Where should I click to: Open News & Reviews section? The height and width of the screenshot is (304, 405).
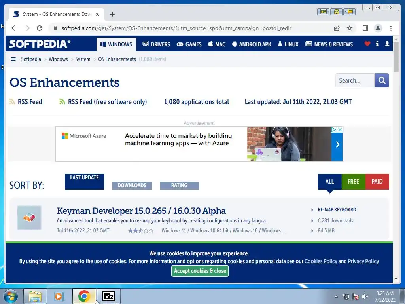pyautogui.click(x=329, y=44)
